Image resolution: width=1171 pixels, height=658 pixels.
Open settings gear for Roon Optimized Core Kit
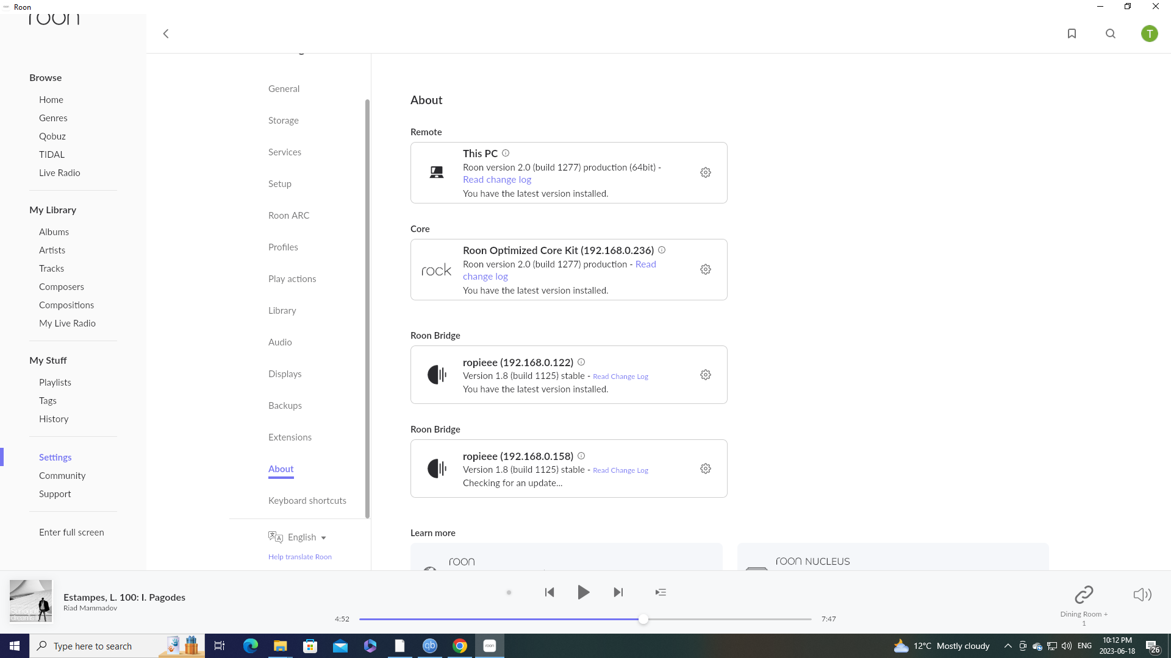click(706, 269)
